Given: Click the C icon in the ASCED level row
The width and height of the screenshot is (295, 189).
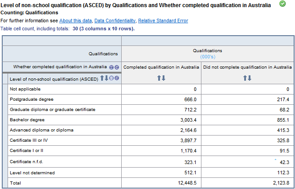Looking at the screenshot, I should click(117, 79).
